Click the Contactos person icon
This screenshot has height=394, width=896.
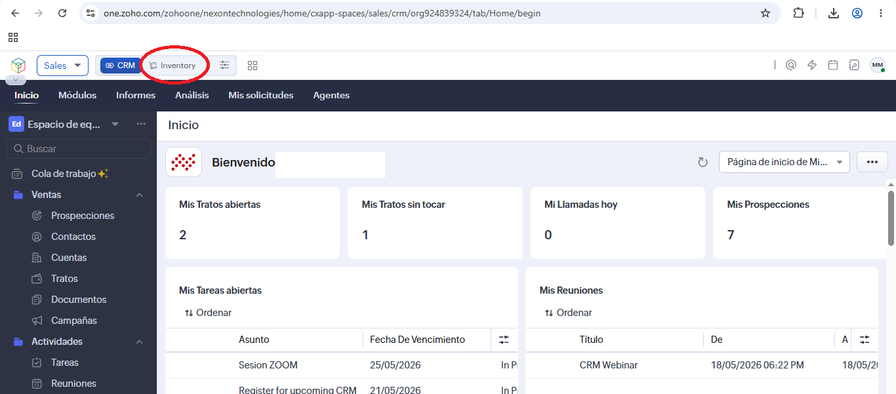[37, 237]
